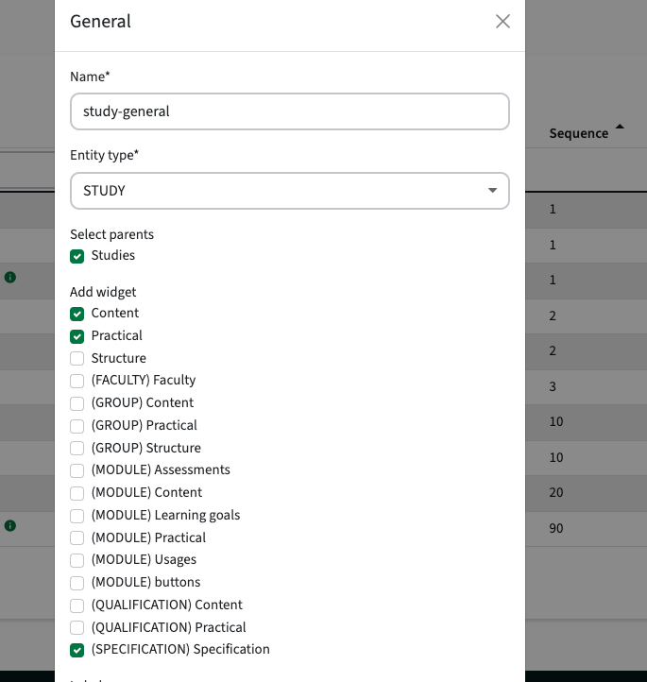Enable the (MODULE) Learning goals checkbox
Viewport: 647px width, 682px height.
point(77,516)
